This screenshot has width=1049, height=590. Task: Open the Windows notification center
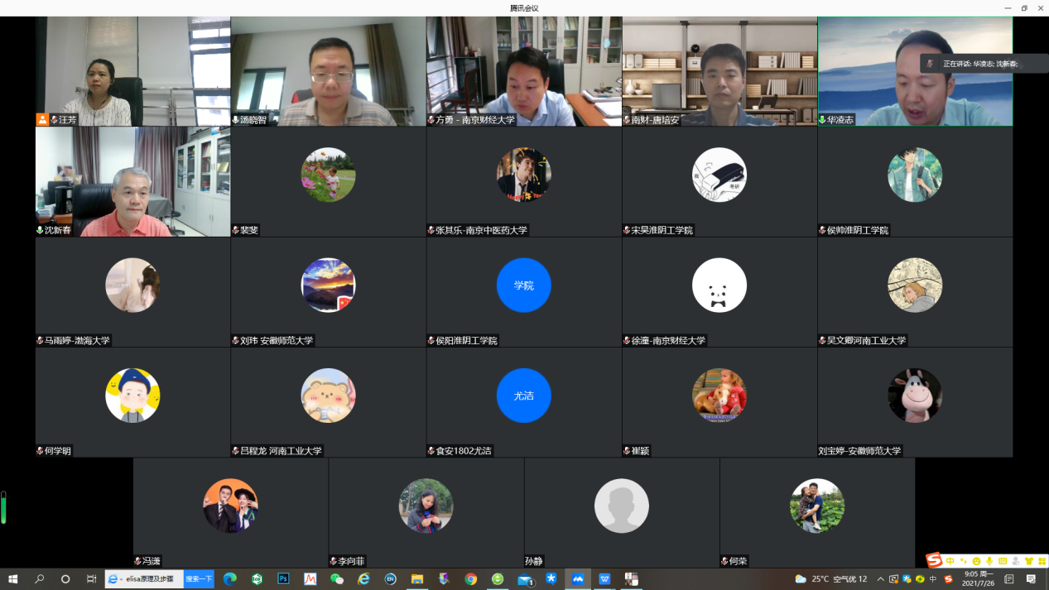[x=1032, y=579]
